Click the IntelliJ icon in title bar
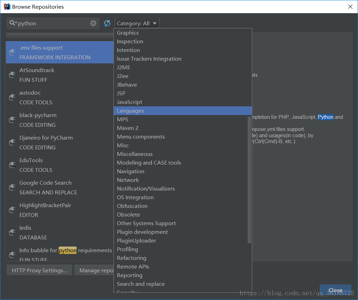This screenshot has height=300, width=358. pyautogui.click(x=7, y=7)
